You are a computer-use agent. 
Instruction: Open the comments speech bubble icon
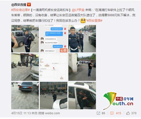pyautogui.click(x=112, y=113)
